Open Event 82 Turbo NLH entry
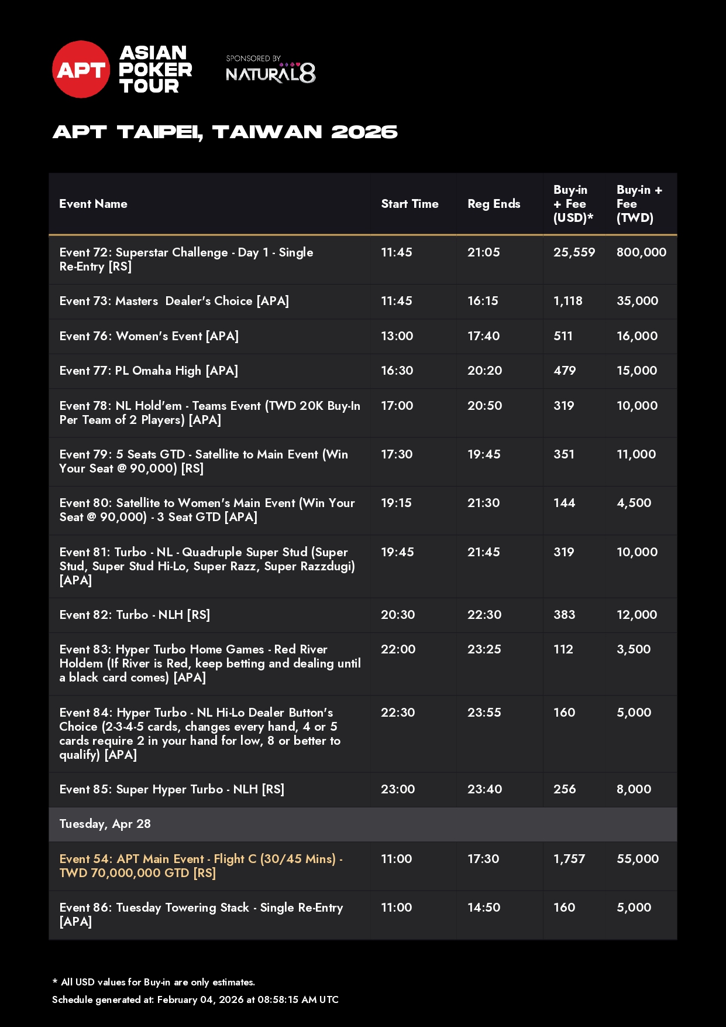 [135, 615]
